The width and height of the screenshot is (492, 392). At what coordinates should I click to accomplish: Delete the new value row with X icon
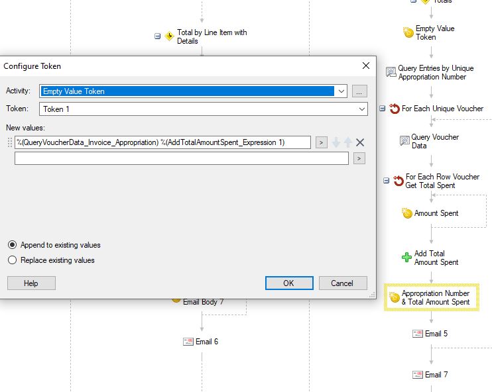point(360,142)
